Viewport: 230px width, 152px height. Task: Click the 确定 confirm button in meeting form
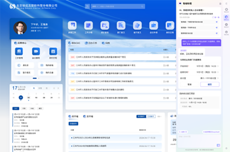210,84
